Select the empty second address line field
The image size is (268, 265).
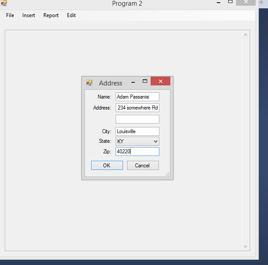(x=137, y=119)
